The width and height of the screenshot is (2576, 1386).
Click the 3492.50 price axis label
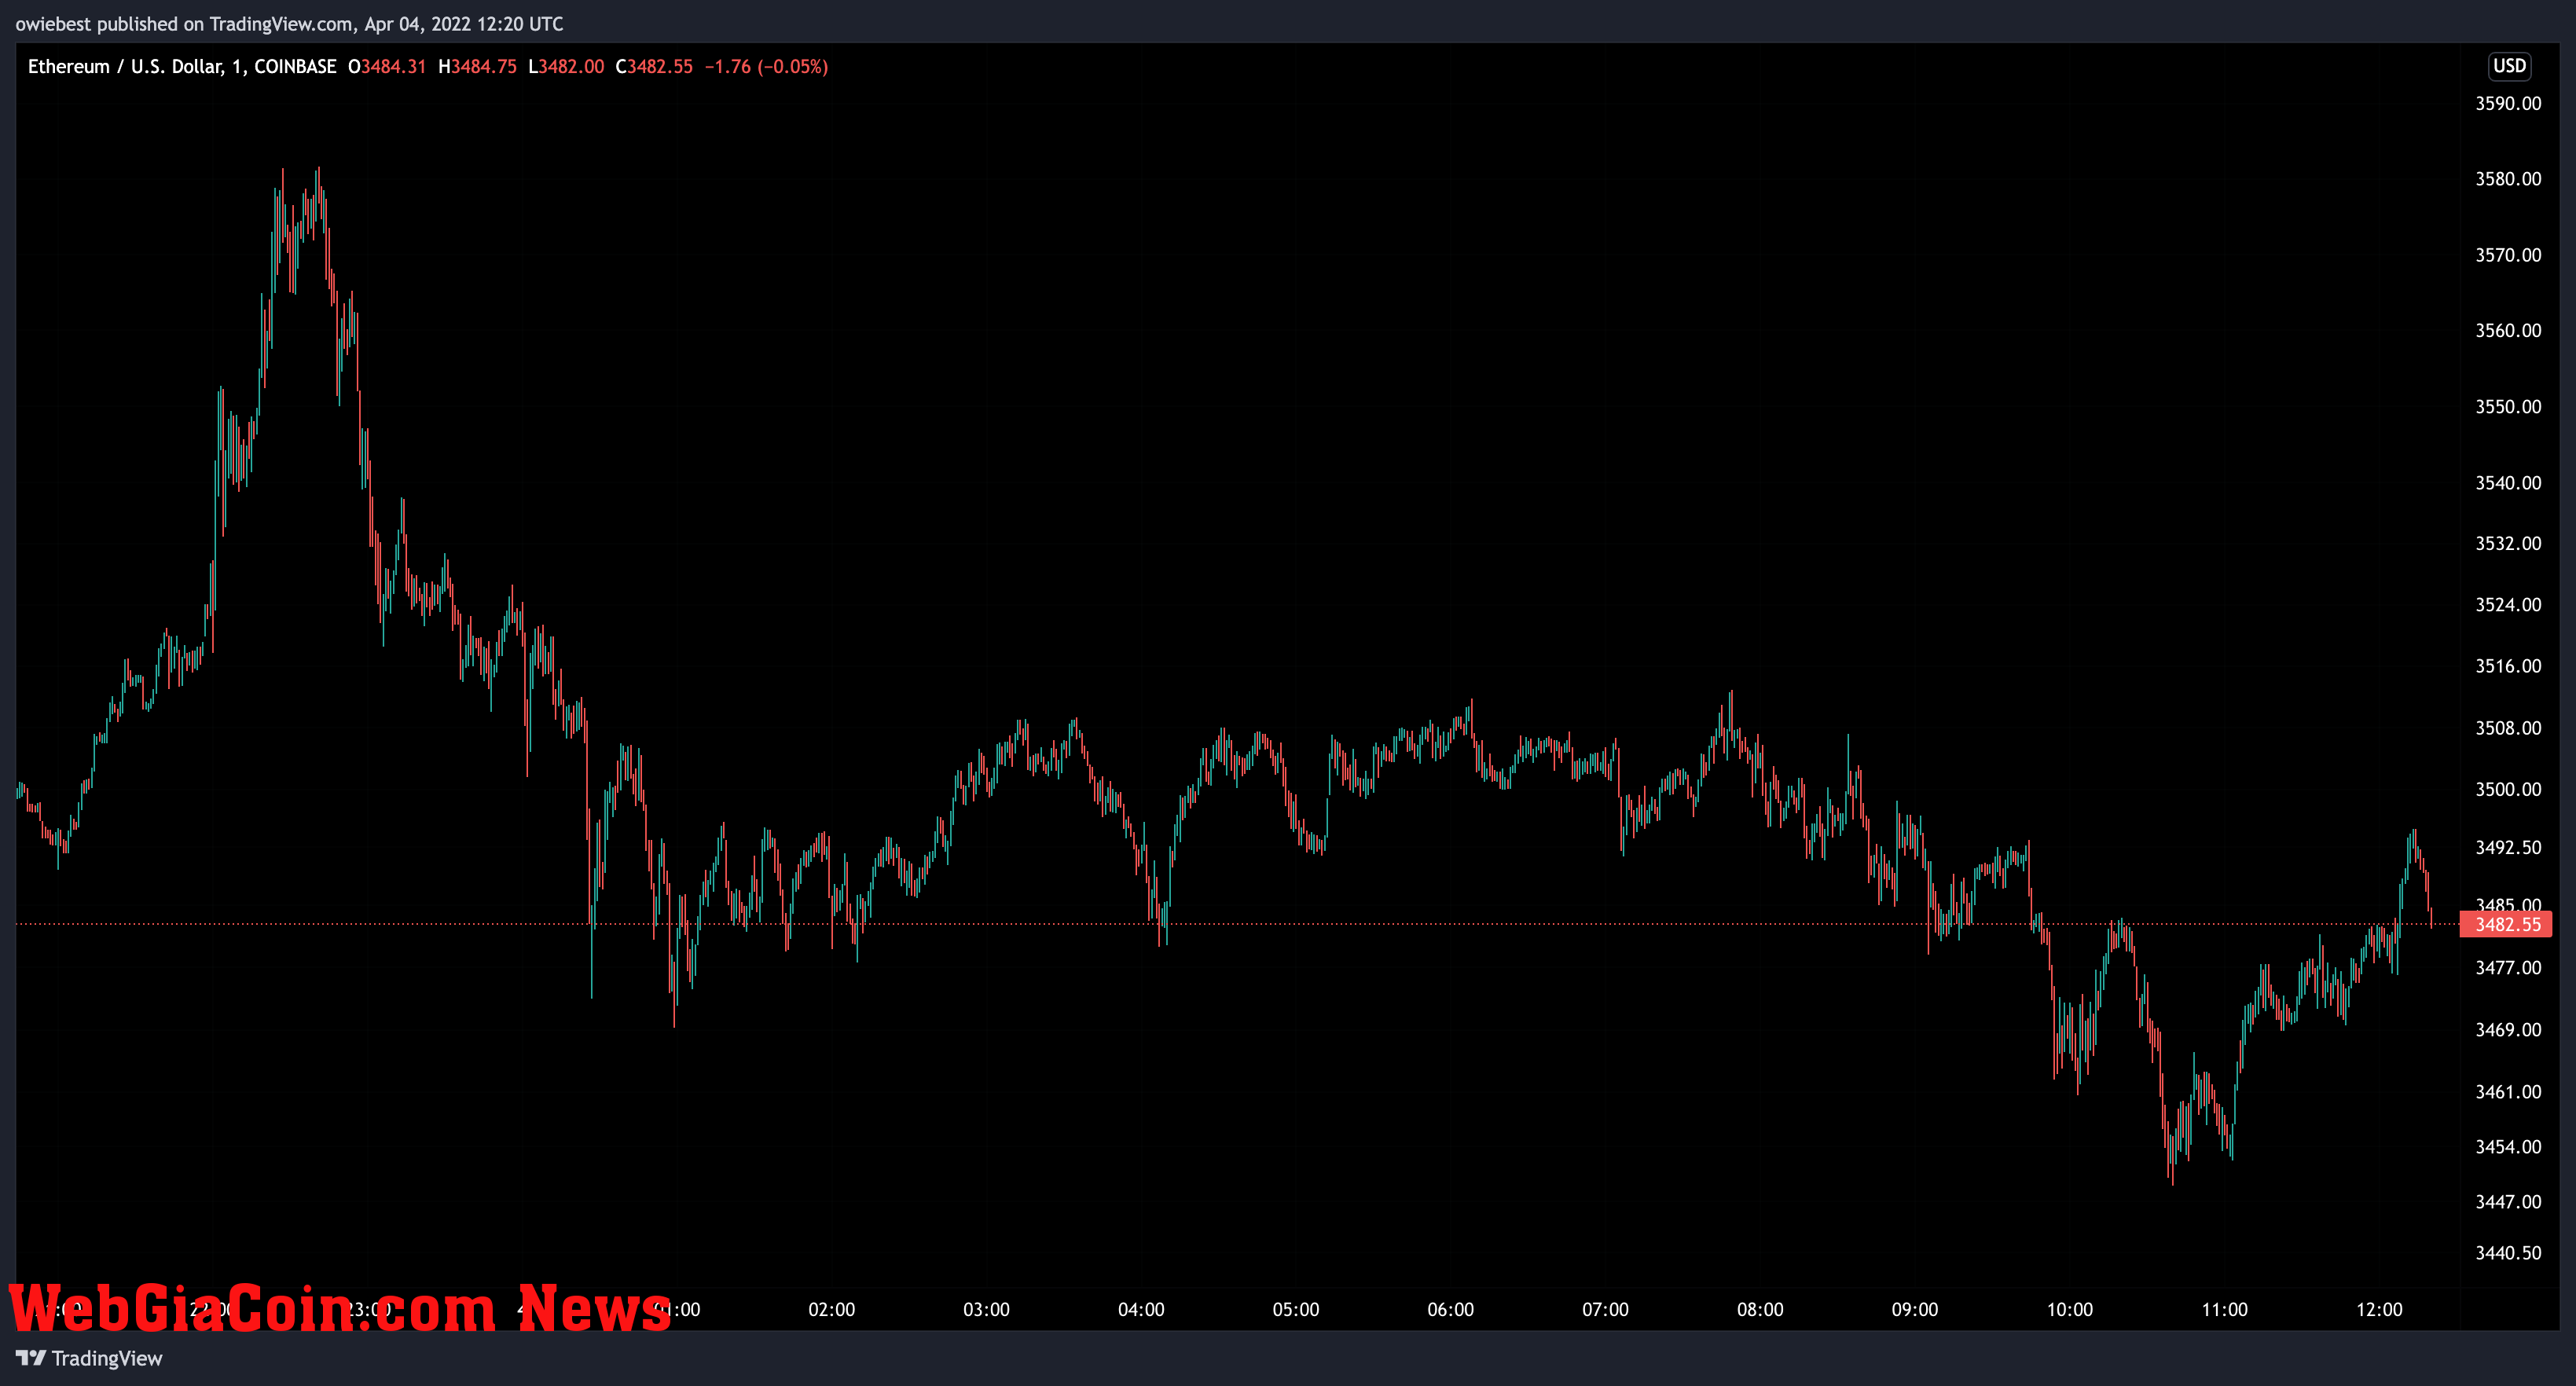2508,847
